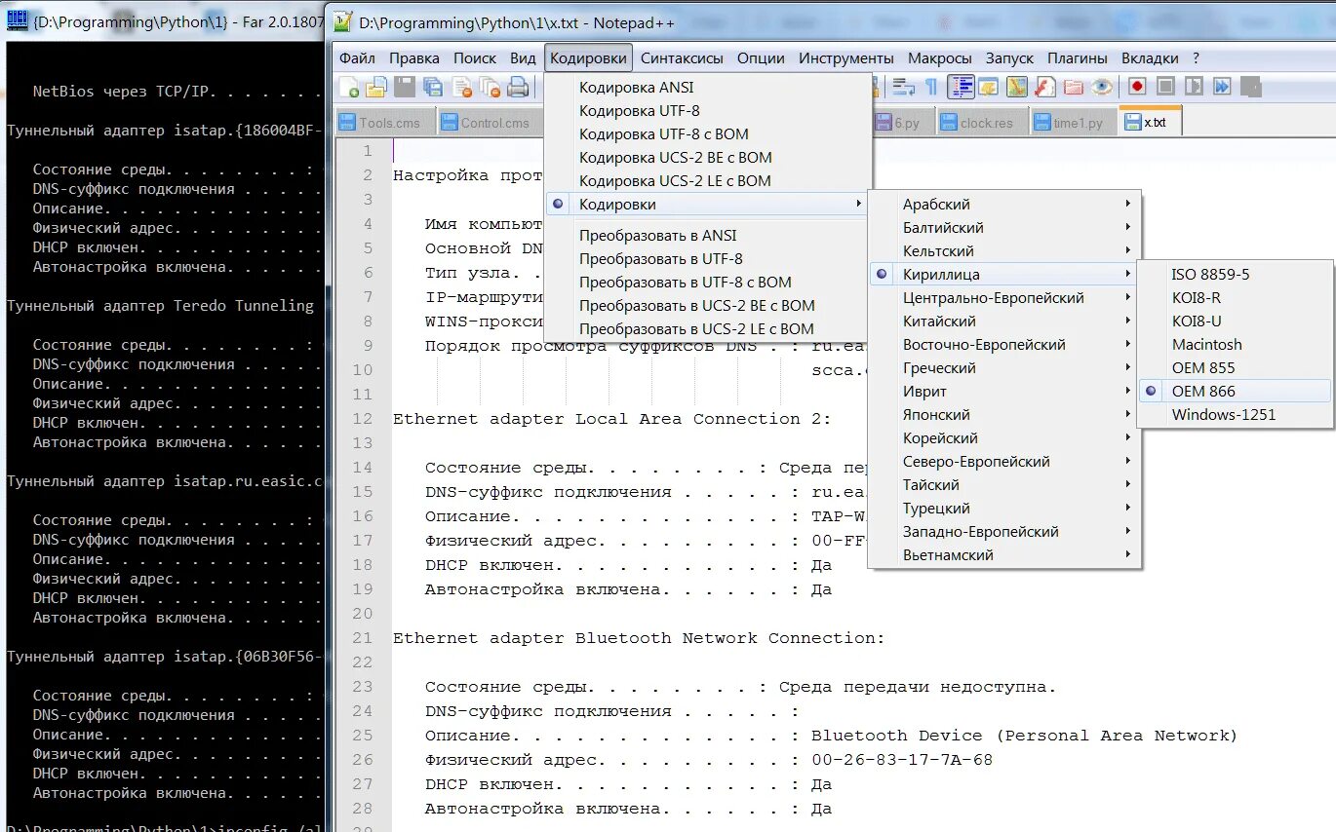The image size is (1336, 832).
Task: Toggle the word wrap toolbar icon
Action: tap(903, 87)
